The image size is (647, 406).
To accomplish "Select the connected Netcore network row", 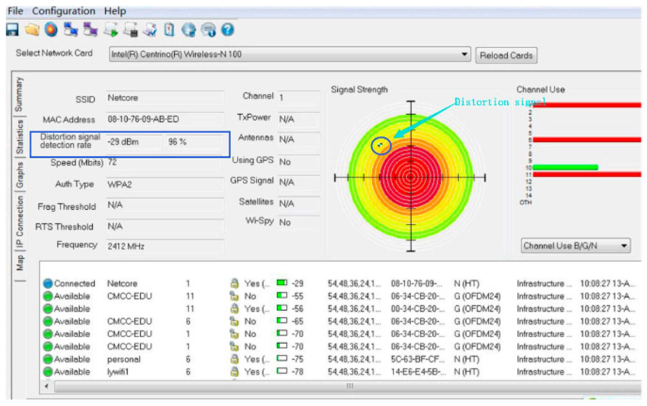I will tap(122, 283).
